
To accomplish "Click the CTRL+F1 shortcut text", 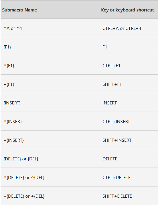I will [x=111, y=65].
